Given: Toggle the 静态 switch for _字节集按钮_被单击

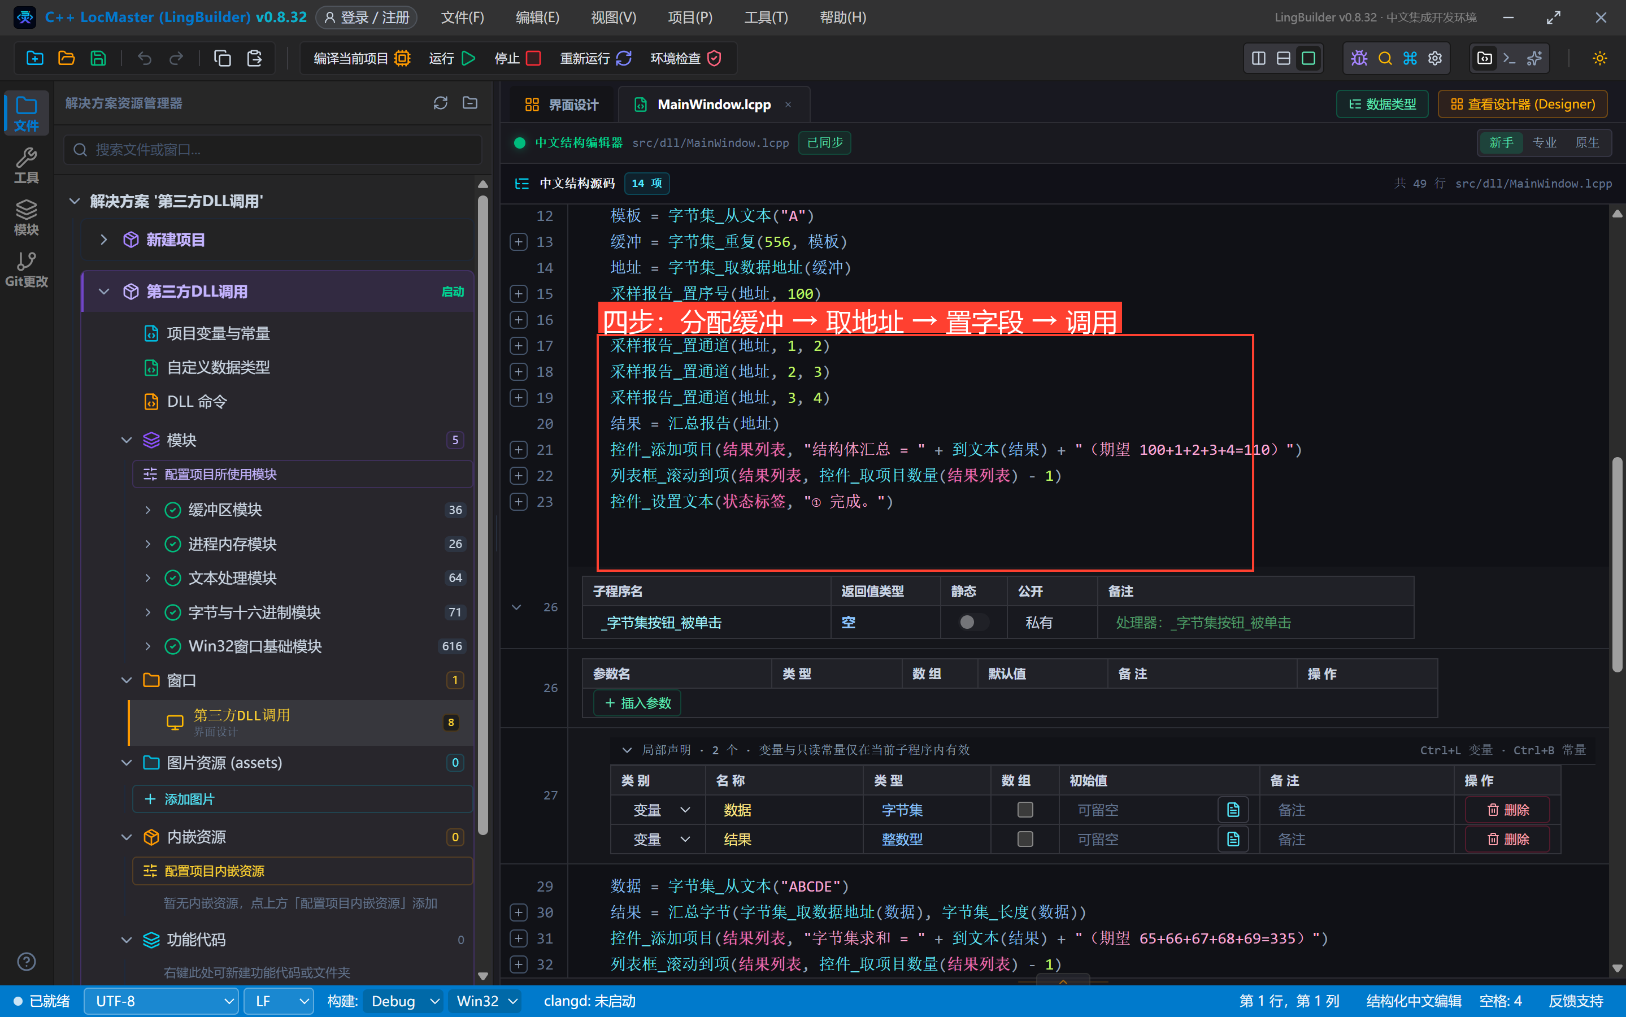Looking at the screenshot, I should [x=973, y=622].
